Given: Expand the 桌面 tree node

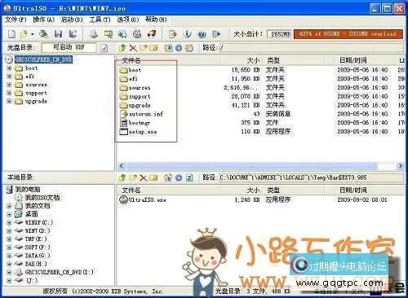Looking at the screenshot, I should click(9, 214).
